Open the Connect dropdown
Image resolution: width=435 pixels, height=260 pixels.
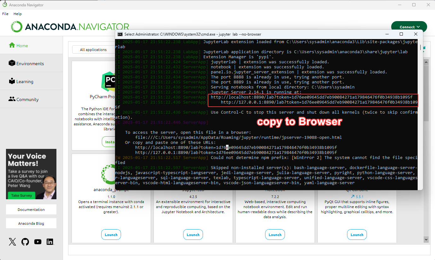click(x=409, y=27)
